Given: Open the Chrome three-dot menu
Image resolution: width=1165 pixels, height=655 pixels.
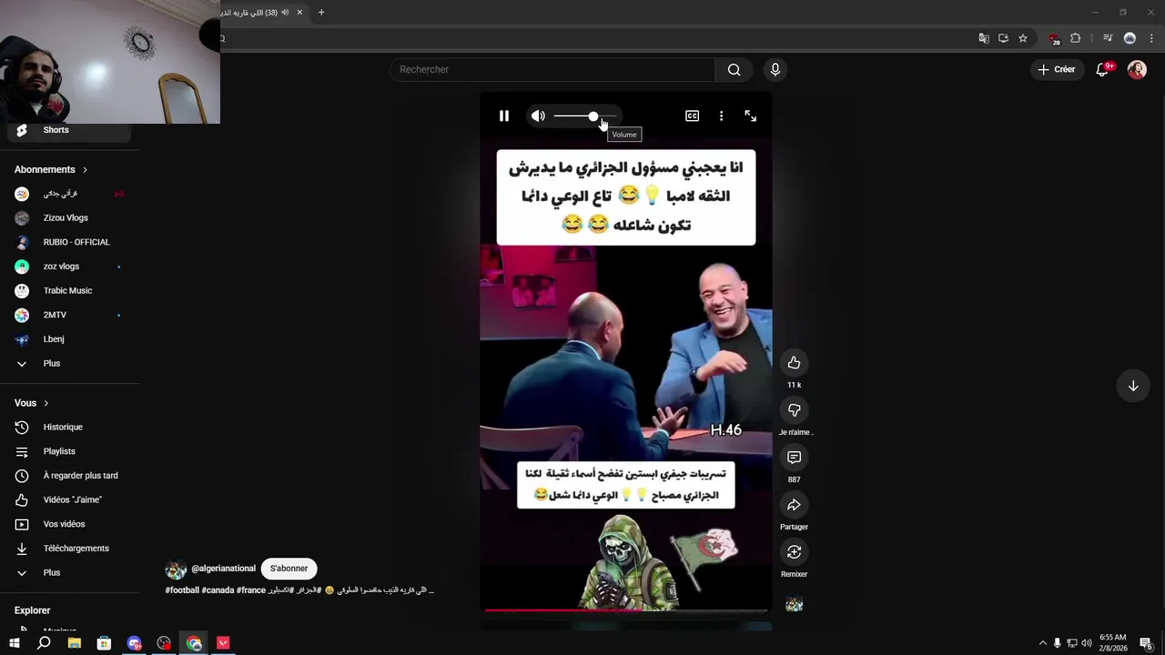Looking at the screenshot, I should coord(1152,38).
